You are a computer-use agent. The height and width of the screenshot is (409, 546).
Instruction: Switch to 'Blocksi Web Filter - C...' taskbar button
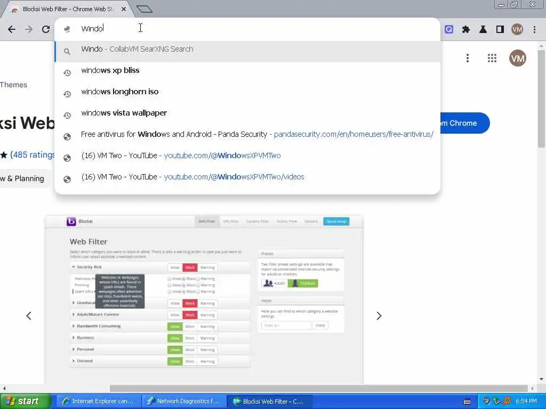pos(269,402)
